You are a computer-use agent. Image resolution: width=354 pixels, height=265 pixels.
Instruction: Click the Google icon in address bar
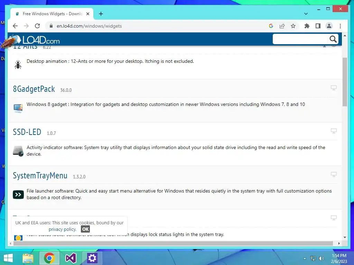[271, 26]
